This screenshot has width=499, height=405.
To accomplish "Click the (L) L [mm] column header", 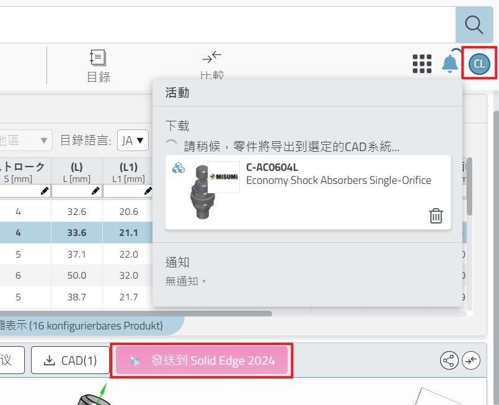I will 77,172.
